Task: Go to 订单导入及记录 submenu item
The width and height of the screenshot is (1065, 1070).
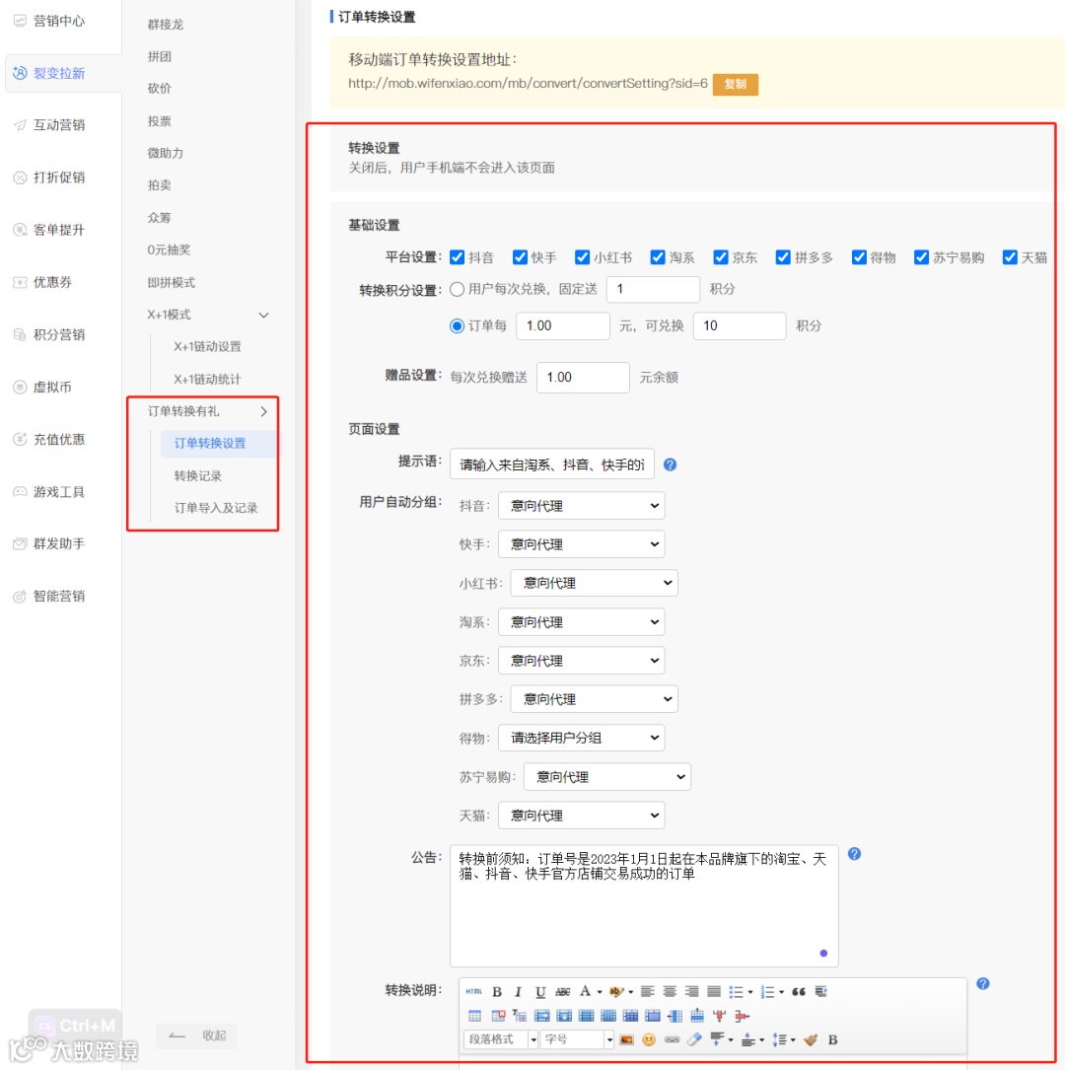Action: 216,508
